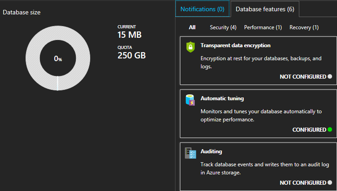337x191 pixels.
Task: Click the CONFIGURED status for Automatic tuning
Action: point(309,130)
